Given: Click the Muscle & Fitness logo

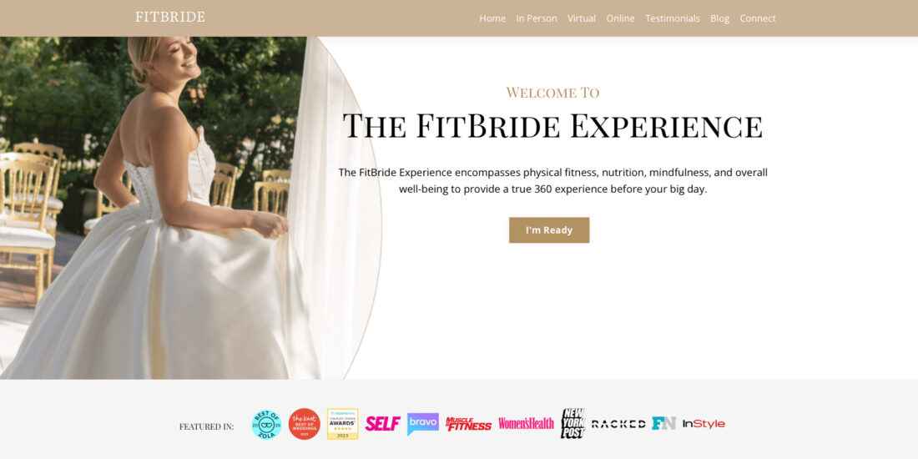Looking at the screenshot, I should tap(468, 424).
